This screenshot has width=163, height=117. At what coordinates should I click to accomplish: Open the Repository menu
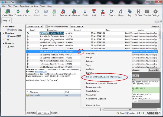(24, 6)
